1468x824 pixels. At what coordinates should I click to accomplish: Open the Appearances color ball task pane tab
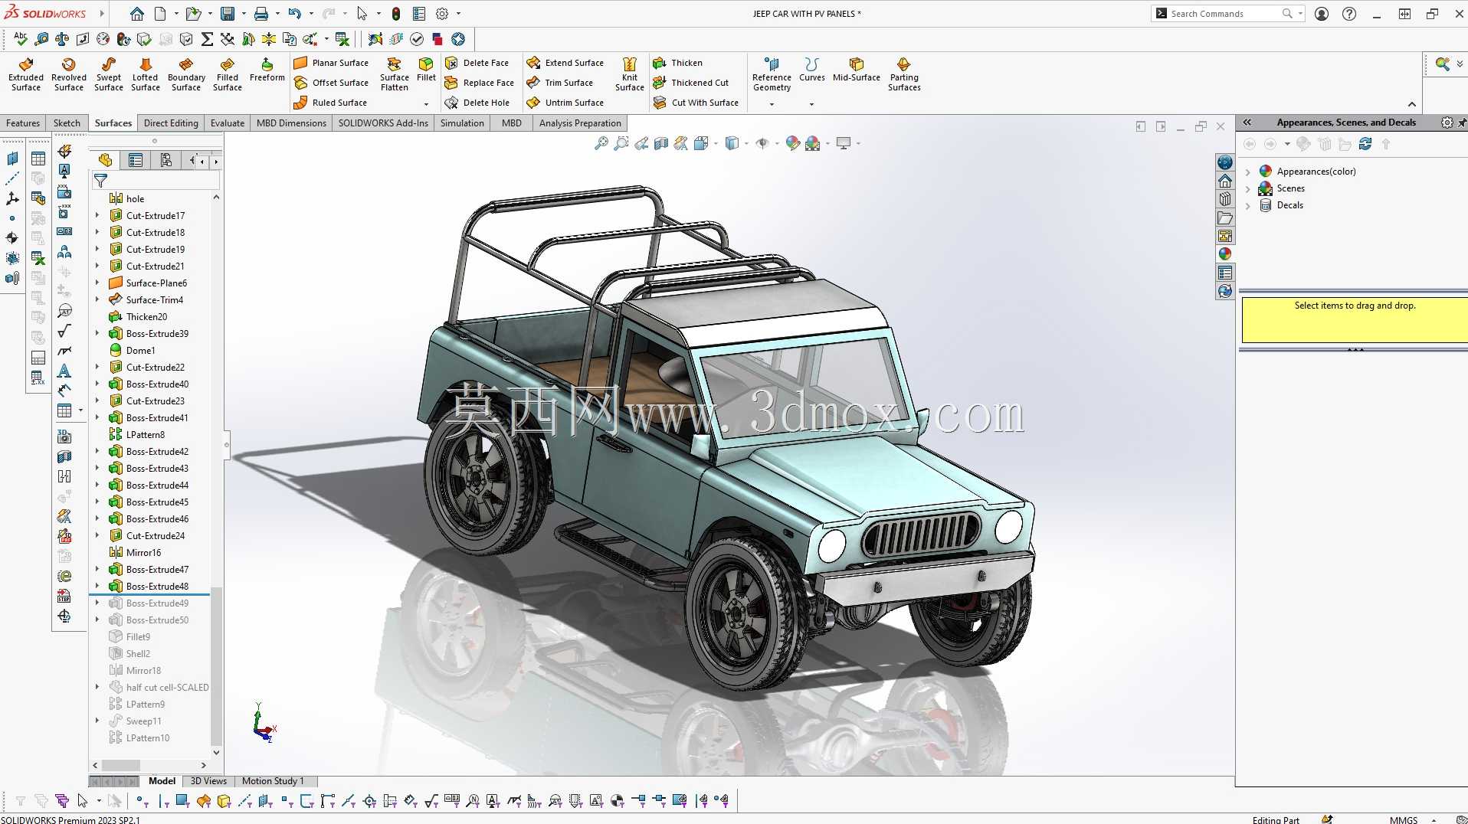click(x=1225, y=254)
